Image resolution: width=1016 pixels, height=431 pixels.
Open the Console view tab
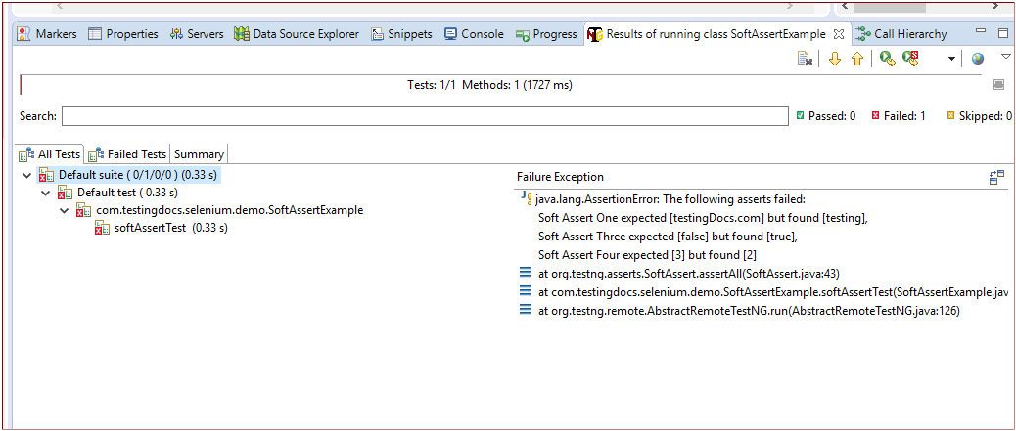point(474,34)
